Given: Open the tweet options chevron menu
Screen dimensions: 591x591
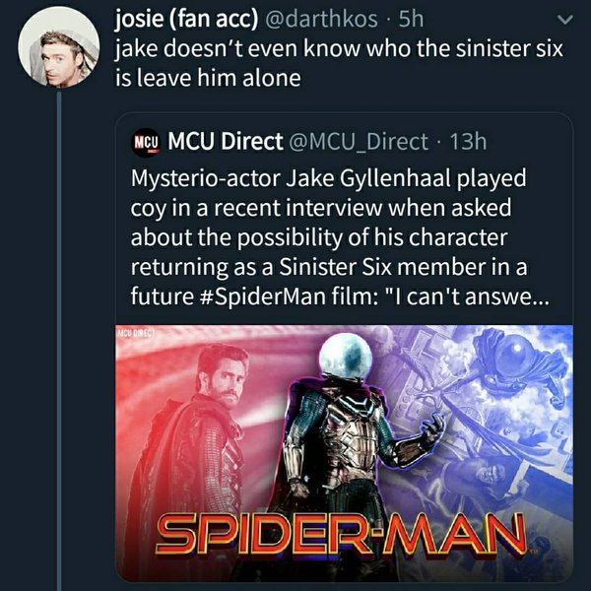Looking at the screenshot, I should tap(566, 18).
